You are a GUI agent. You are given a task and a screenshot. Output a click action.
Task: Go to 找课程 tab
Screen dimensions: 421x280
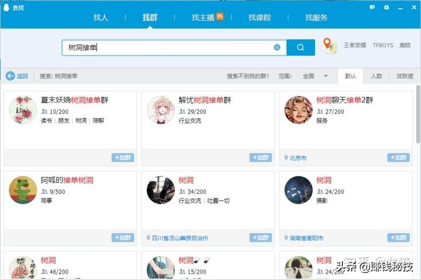point(260,18)
